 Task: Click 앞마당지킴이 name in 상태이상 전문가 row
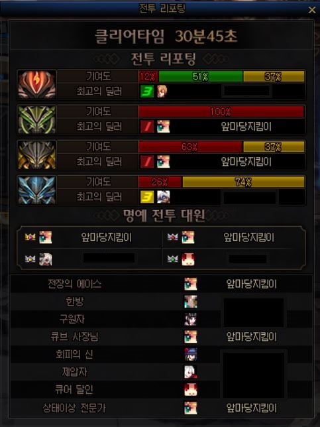pos(252,408)
